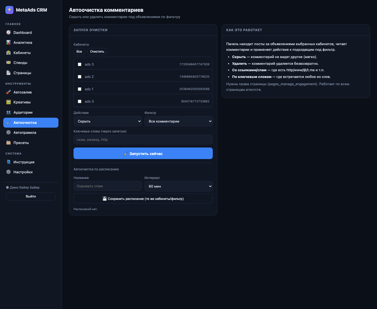377x309 pixels.
Task: Open Инструкция from the sidebar
Action: pyautogui.click(x=31, y=162)
